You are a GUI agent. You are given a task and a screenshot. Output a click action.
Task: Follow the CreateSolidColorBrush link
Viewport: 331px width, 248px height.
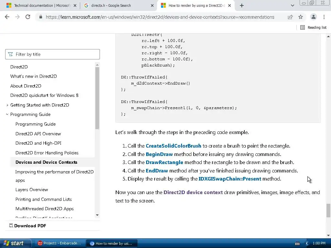coord(174,146)
